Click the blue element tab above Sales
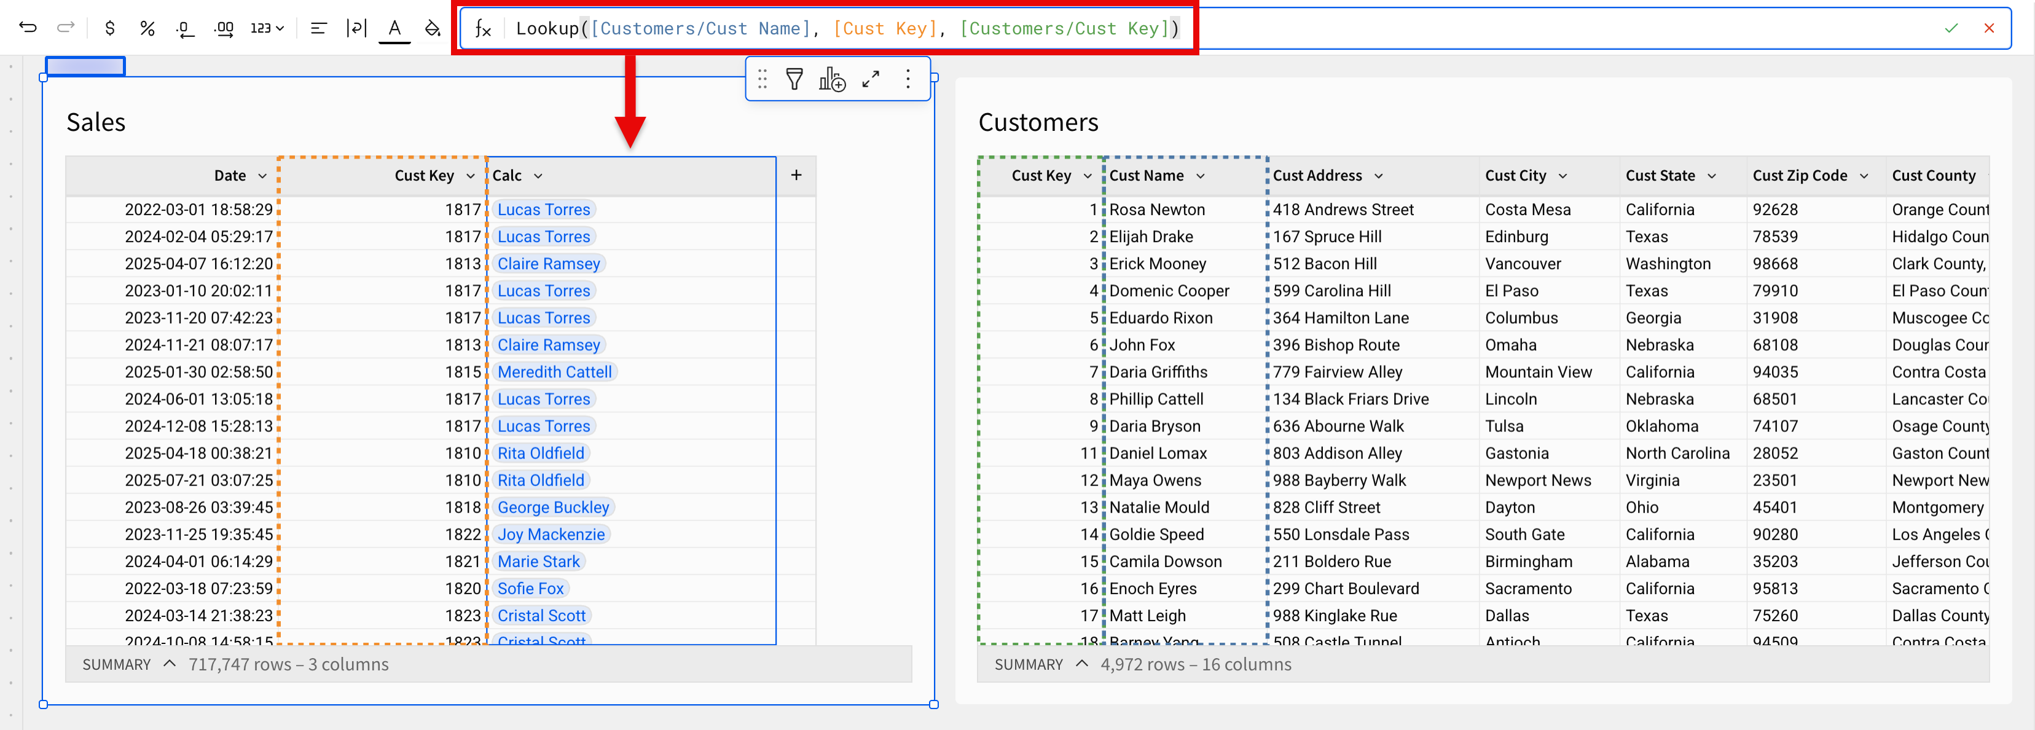2035x730 pixels. [85, 66]
